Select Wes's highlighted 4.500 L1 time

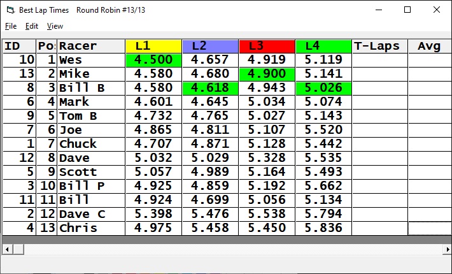(153, 60)
